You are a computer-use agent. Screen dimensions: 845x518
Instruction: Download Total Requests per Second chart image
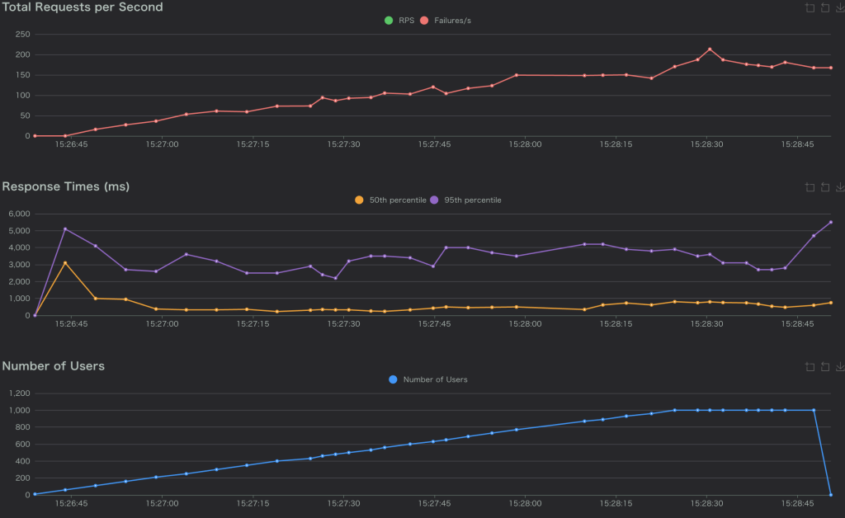click(x=840, y=7)
